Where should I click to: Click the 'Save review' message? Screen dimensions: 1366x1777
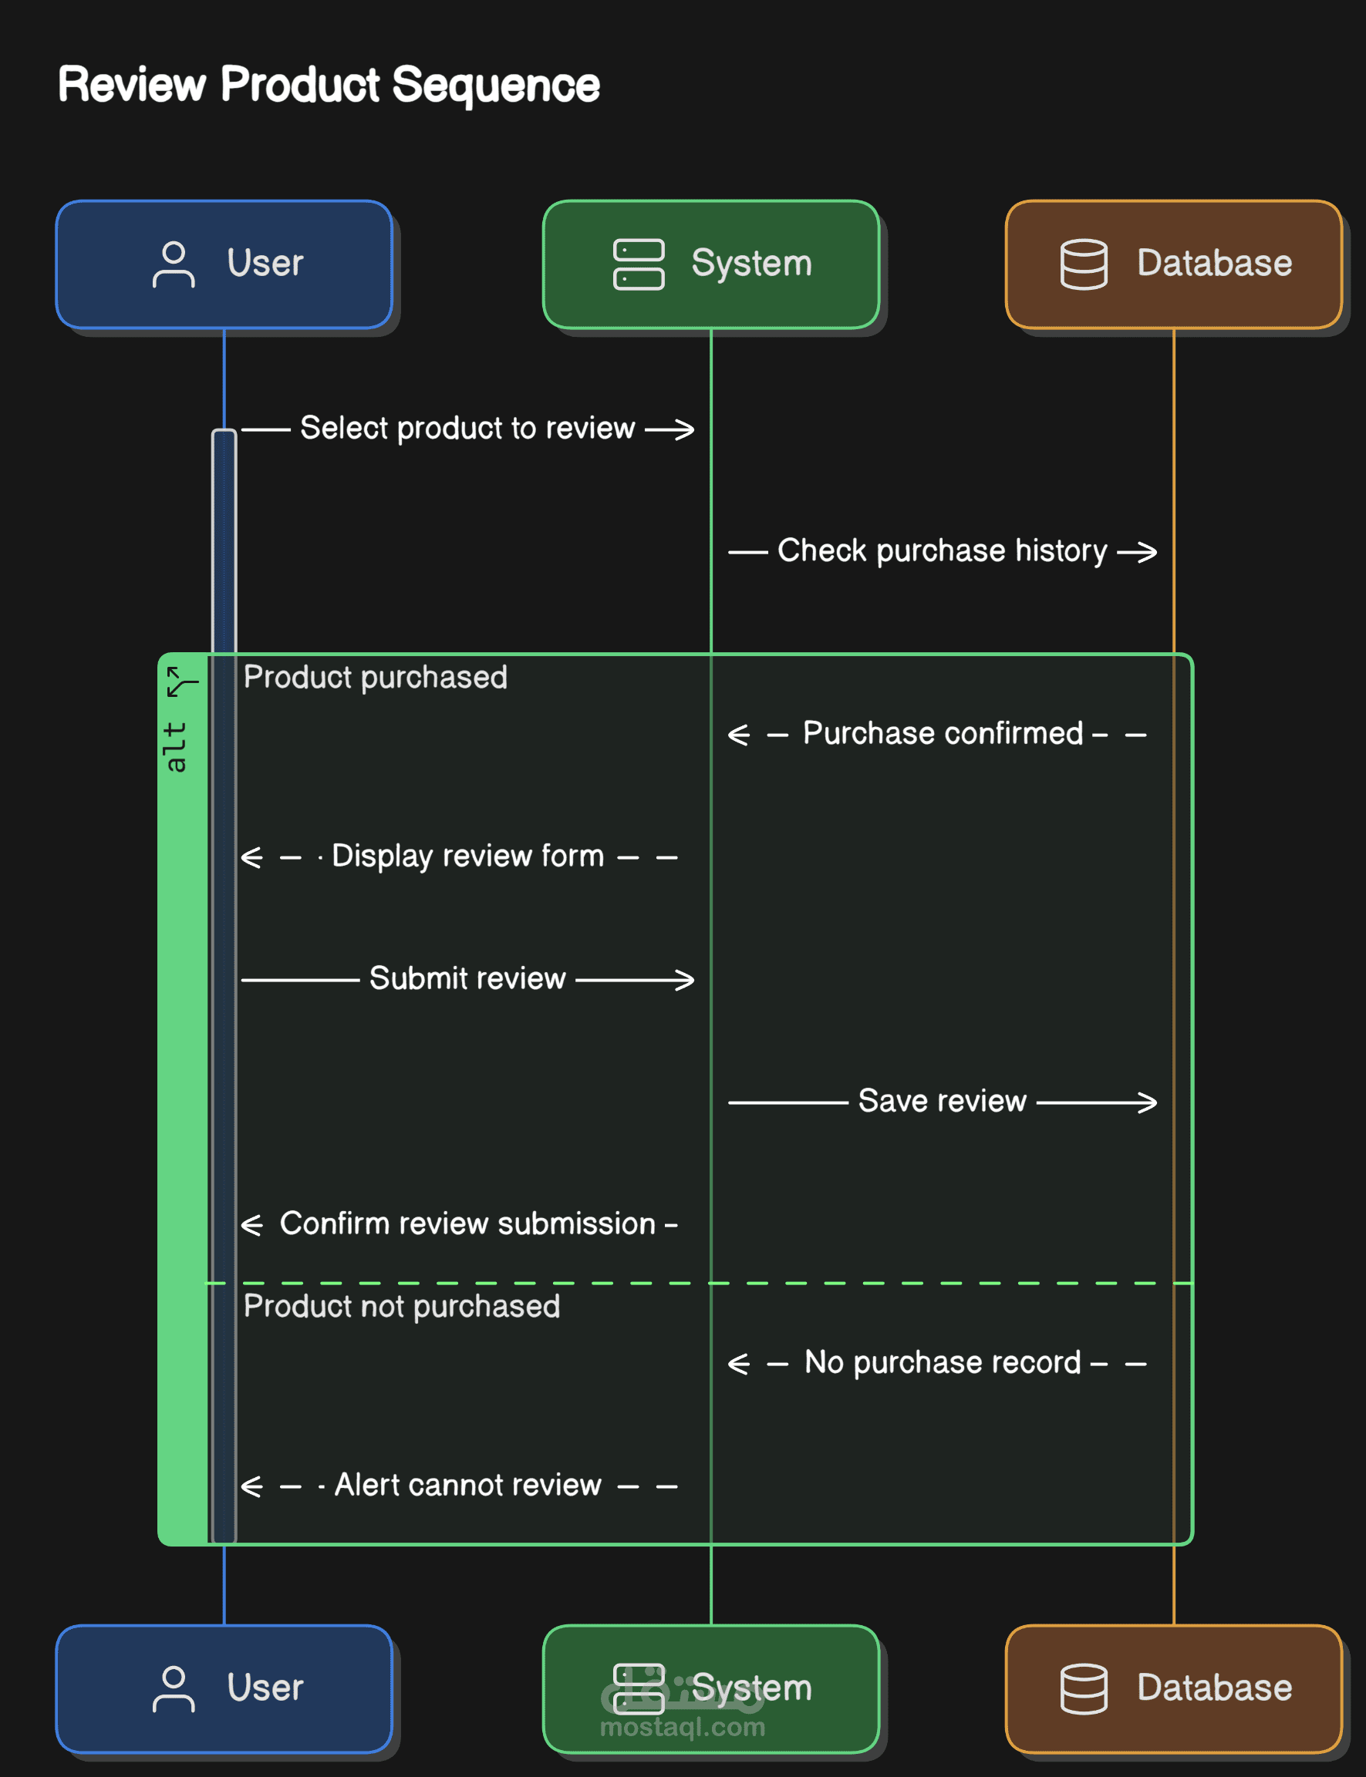coord(943,1101)
